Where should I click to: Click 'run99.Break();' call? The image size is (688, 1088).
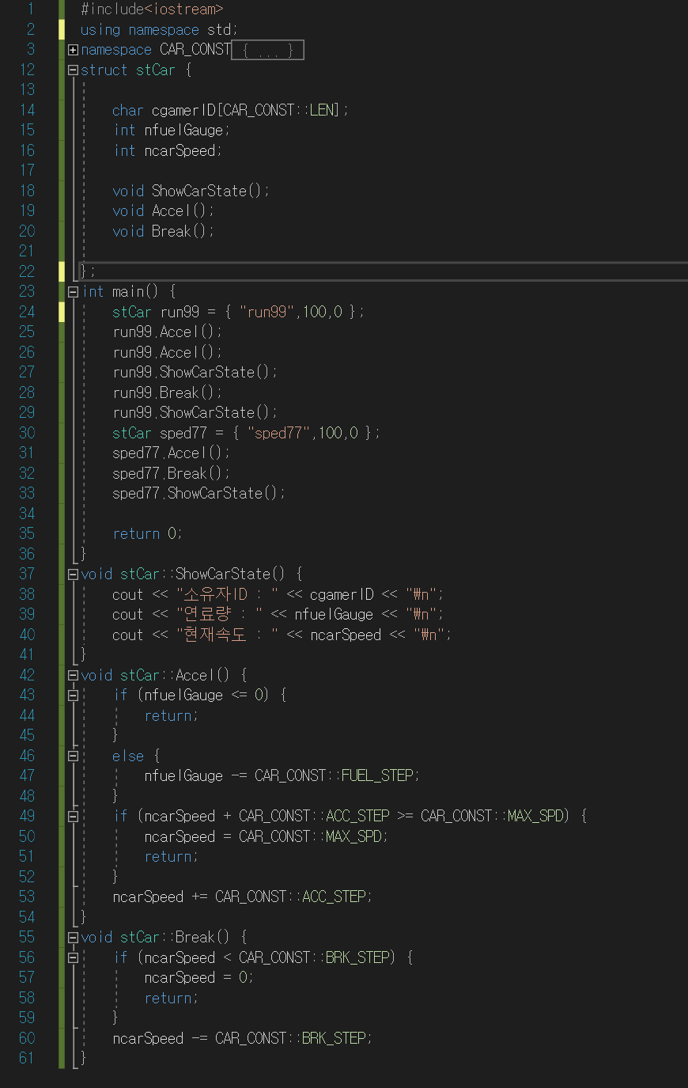(167, 393)
